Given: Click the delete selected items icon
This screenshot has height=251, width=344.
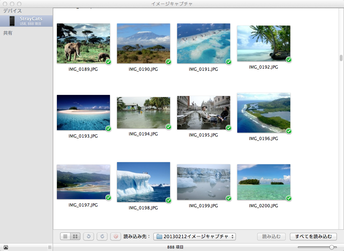Looking at the screenshot, I should [116, 236].
